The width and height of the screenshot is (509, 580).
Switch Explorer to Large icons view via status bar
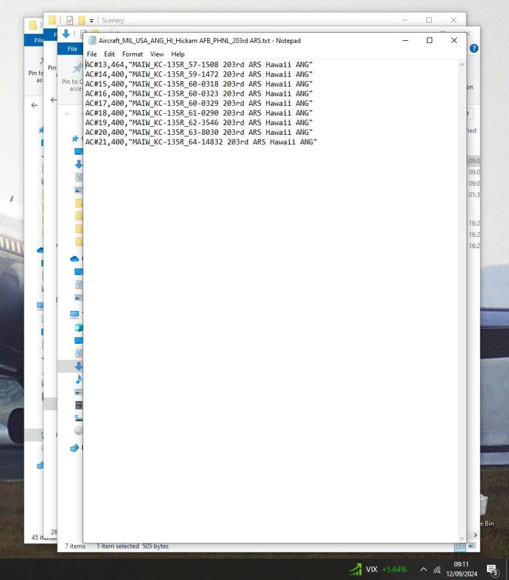(x=472, y=545)
